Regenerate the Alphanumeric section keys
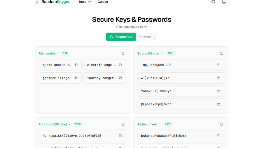 tap(221, 124)
